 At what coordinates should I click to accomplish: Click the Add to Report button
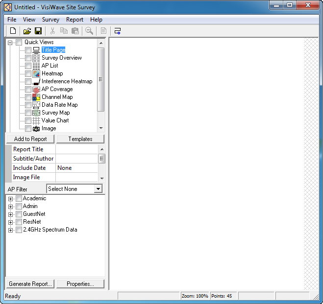pos(30,139)
